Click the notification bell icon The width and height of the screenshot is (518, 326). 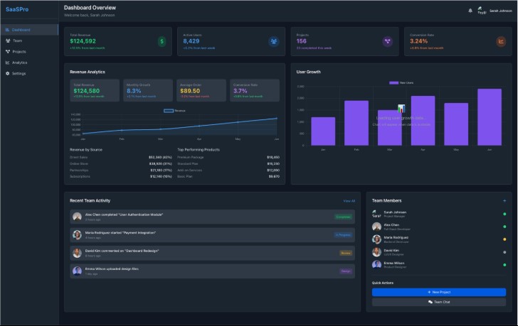tap(470, 11)
